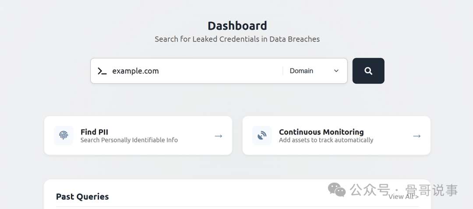
Task: Click the radar icon for Continuous Monitoring
Action: [x=262, y=136]
